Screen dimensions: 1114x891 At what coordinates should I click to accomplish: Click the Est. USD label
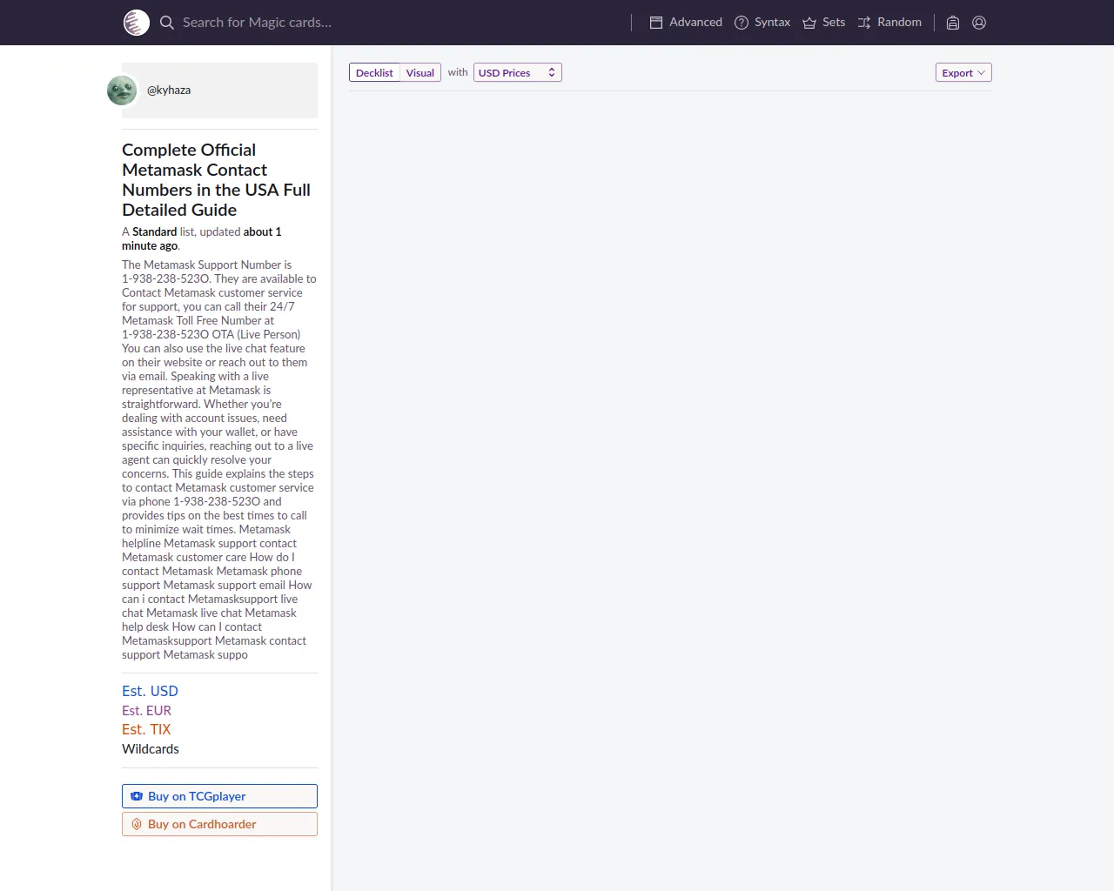coord(150,691)
